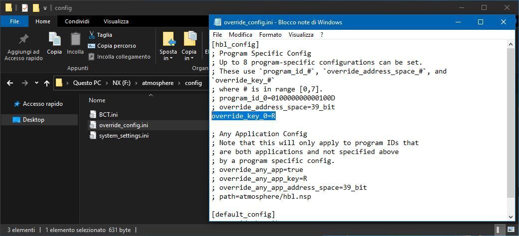Image resolution: width=519 pixels, height=236 pixels.
Task: Select Desktop in the navigation pane
Action: coord(33,120)
